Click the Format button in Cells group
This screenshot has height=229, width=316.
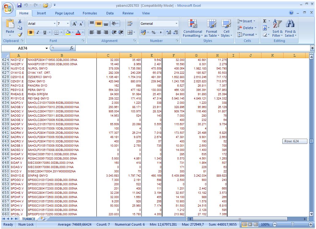click(247, 35)
